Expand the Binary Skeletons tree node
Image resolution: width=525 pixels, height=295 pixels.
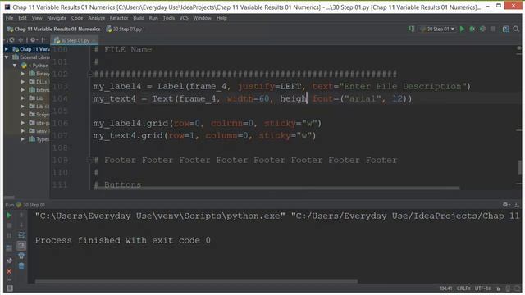23,74
